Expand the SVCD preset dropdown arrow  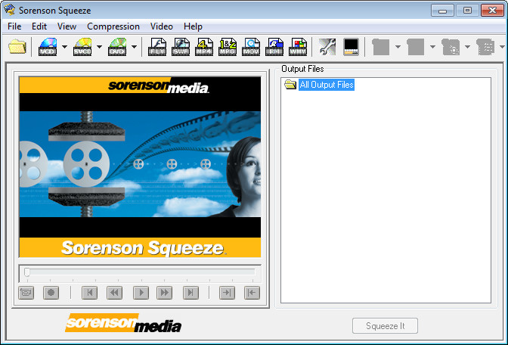coord(100,48)
